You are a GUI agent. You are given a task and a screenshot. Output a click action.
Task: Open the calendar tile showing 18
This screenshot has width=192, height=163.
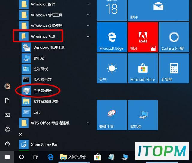point(112,10)
